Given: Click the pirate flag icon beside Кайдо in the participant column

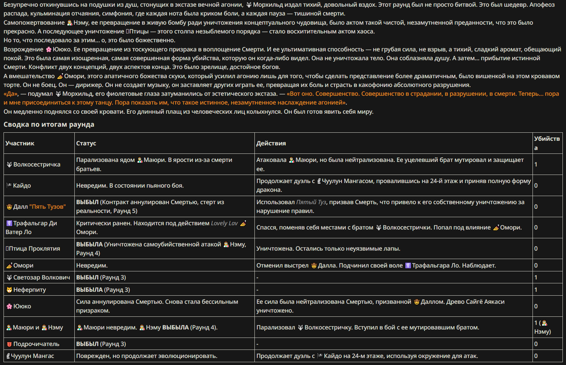Looking at the screenshot, I should tap(9, 185).
